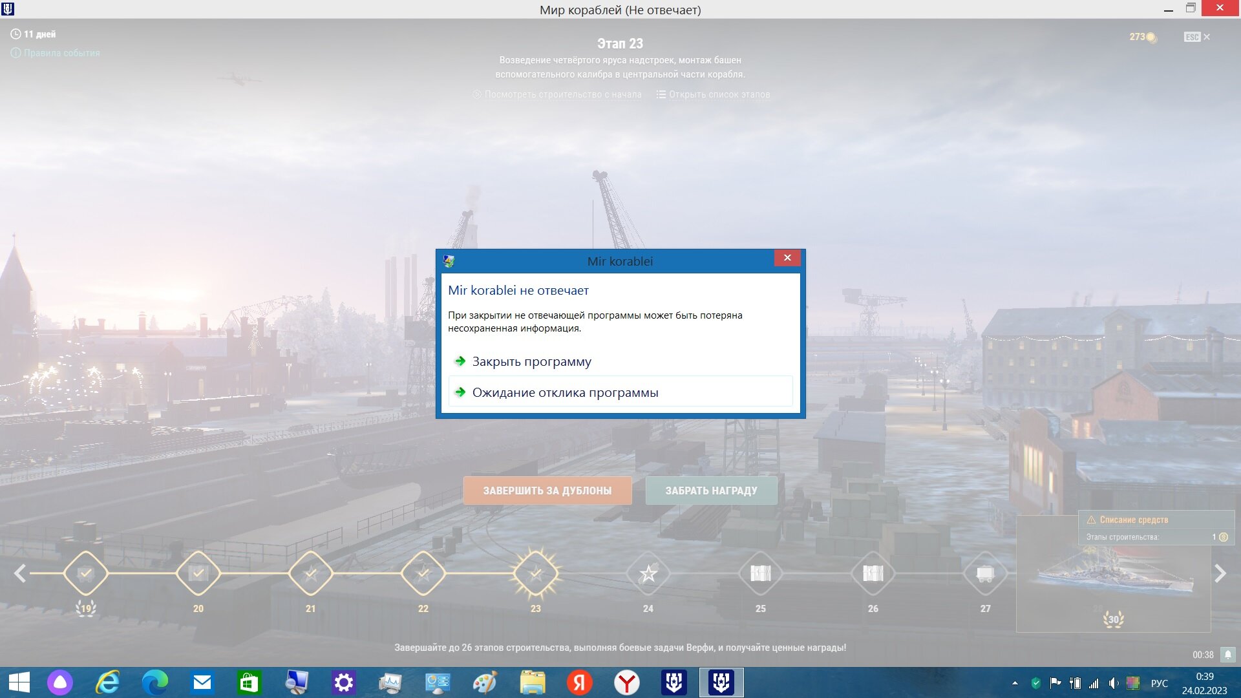Open network signal tray icon
Viewport: 1241px width, 698px height.
click(x=1094, y=682)
